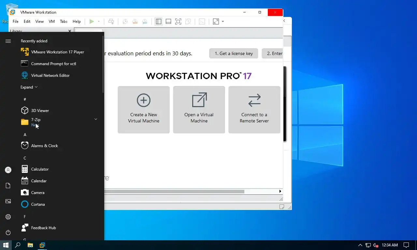Show hidden system tray icons

coord(360,245)
